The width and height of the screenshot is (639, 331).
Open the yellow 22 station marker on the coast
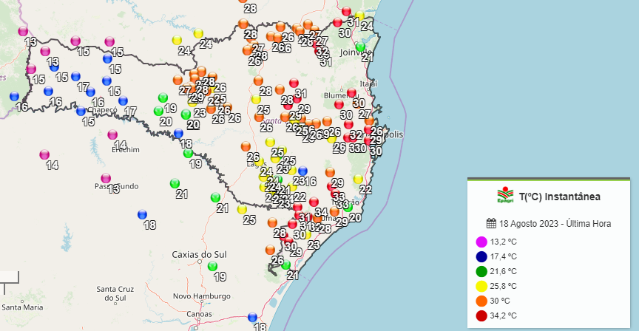pyautogui.click(x=358, y=179)
